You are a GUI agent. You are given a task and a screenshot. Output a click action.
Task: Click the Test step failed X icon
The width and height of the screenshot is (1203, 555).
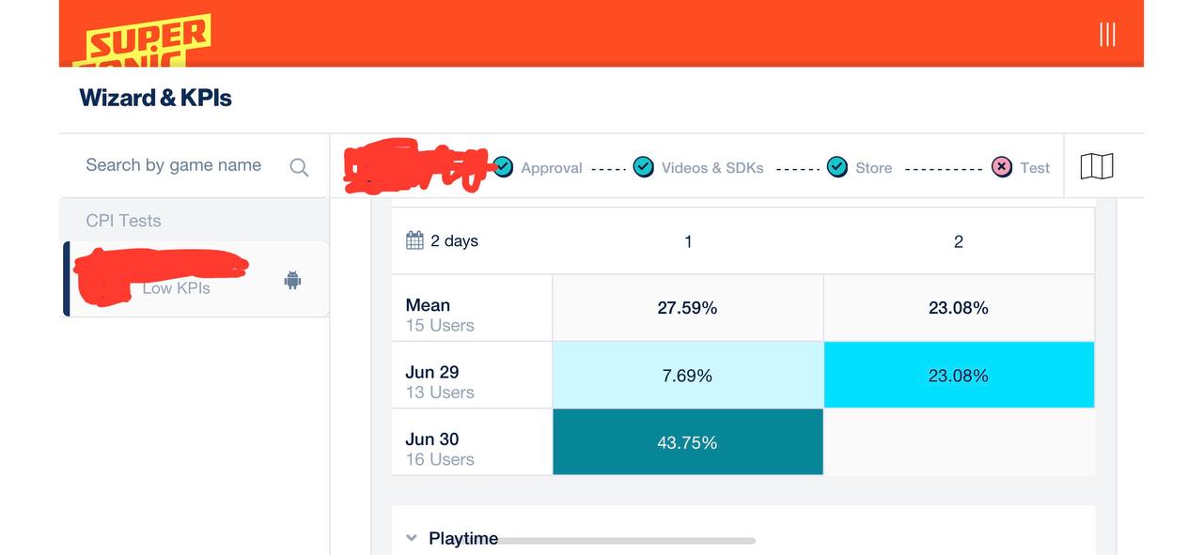[1002, 167]
